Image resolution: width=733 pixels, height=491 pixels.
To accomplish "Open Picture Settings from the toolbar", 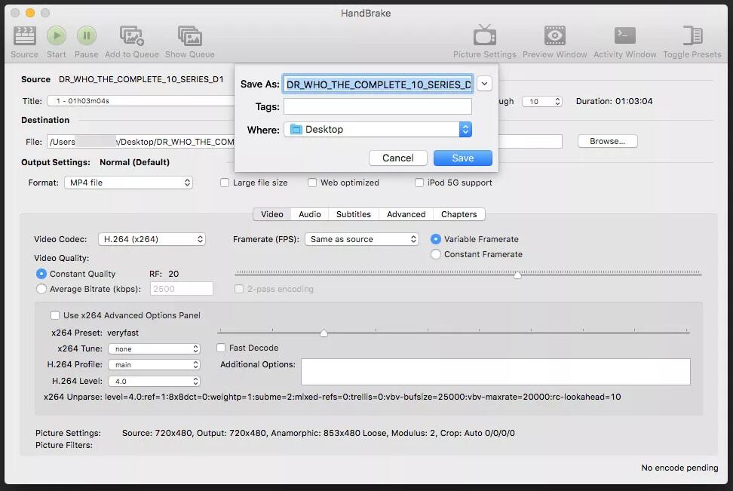I will (x=485, y=35).
